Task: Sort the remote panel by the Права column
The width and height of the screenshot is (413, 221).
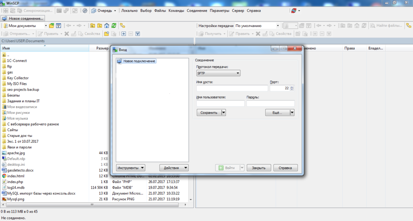Action: pyautogui.click(x=354, y=48)
